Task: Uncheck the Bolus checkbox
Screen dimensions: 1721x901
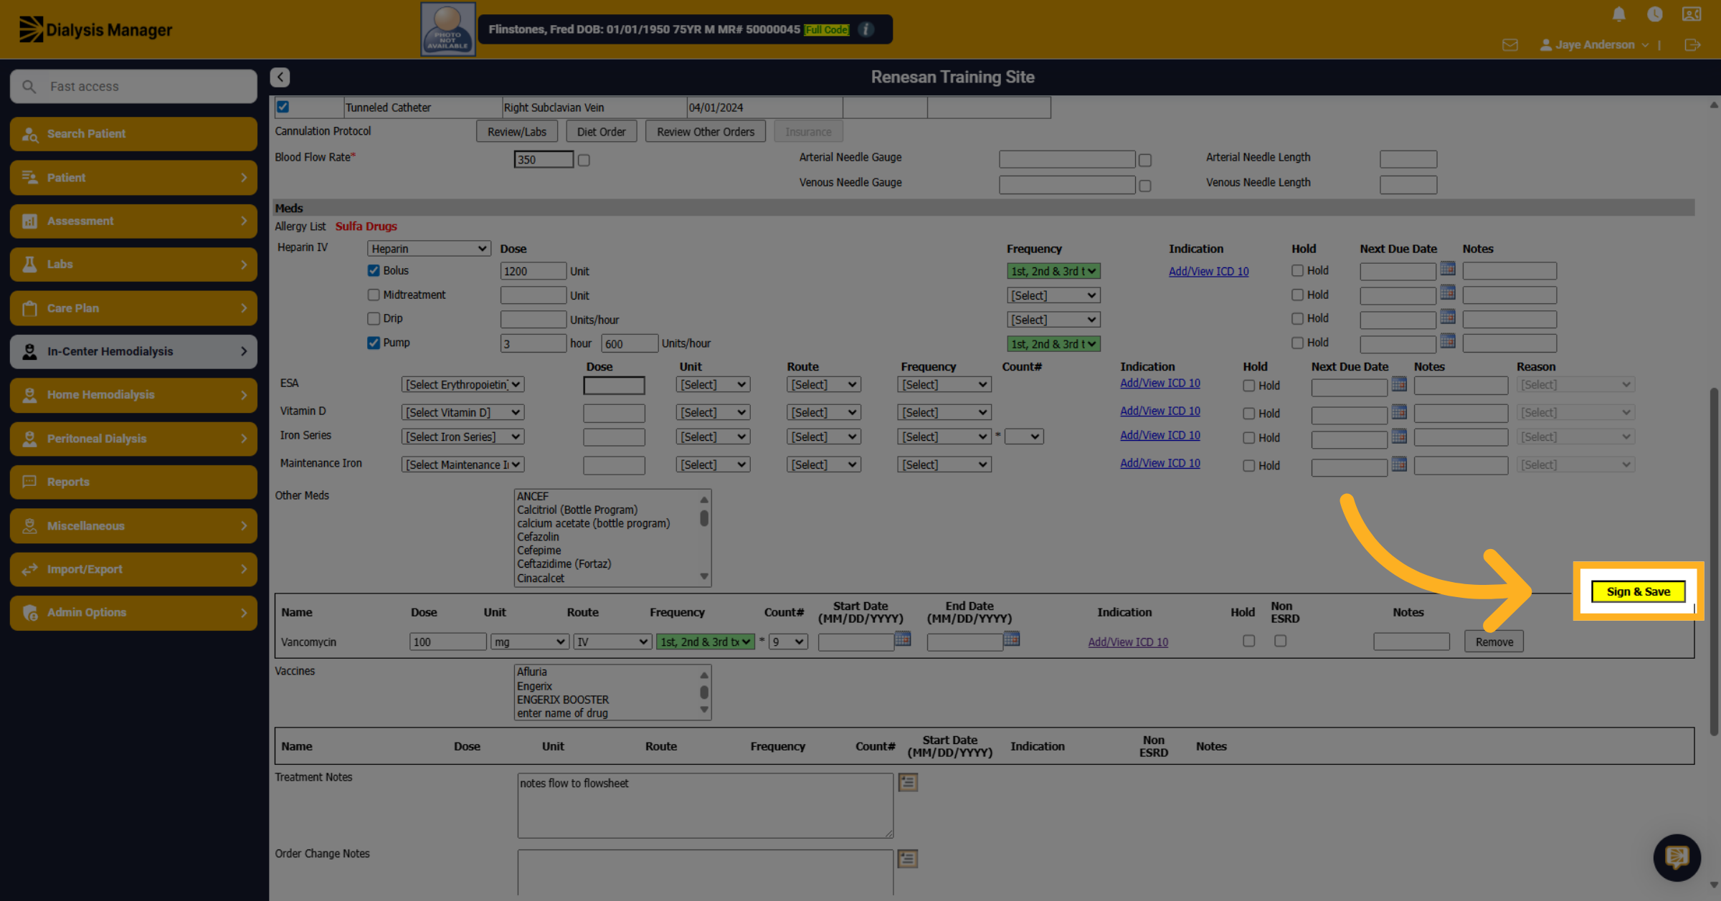Action: coord(374,271)
